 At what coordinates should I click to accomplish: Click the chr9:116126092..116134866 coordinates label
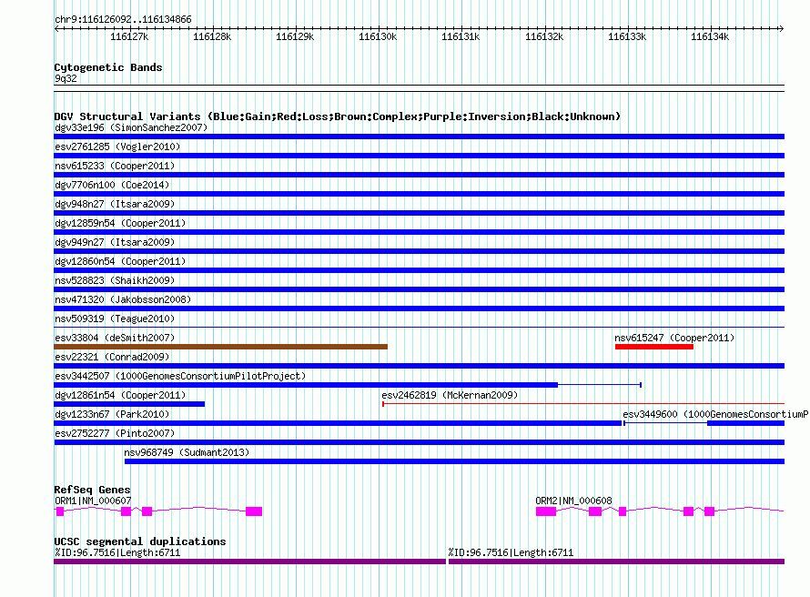pos(123,19)
